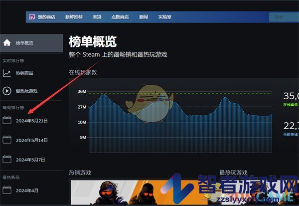Click the home icon for 榜单概览

(7, 43)
